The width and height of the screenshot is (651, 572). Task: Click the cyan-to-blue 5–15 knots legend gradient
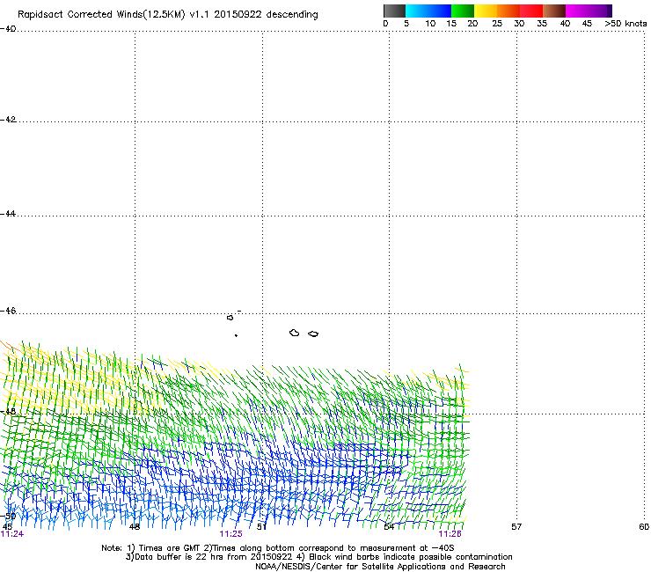[428, 11]
